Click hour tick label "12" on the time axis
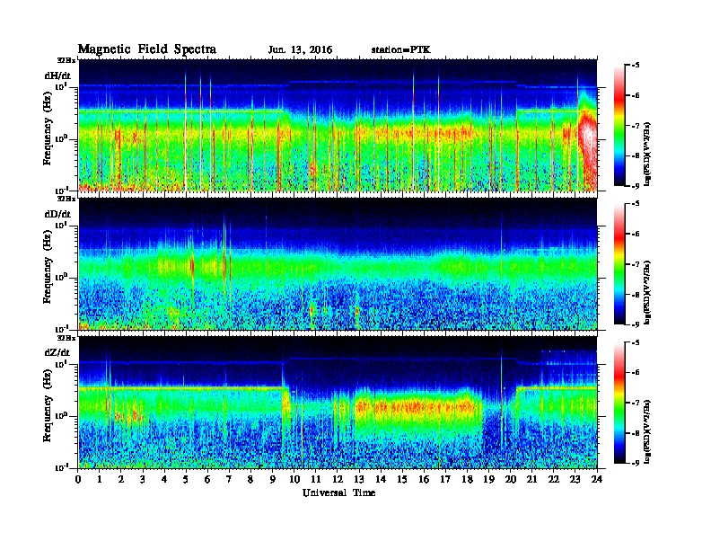 (x=337, y=479)
